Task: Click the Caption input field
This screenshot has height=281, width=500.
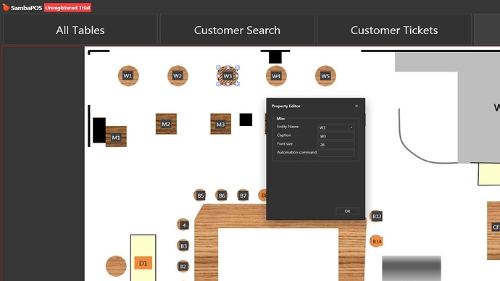Action: [336, 136]
